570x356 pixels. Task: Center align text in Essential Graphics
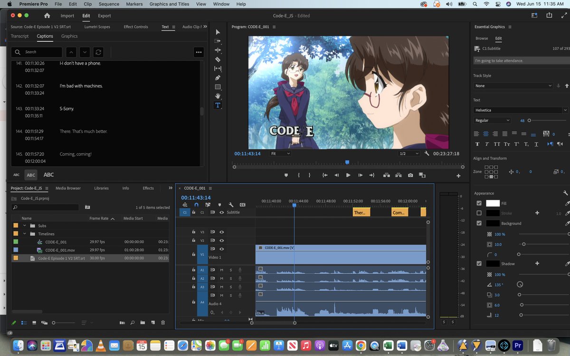[x=487, y=134]
